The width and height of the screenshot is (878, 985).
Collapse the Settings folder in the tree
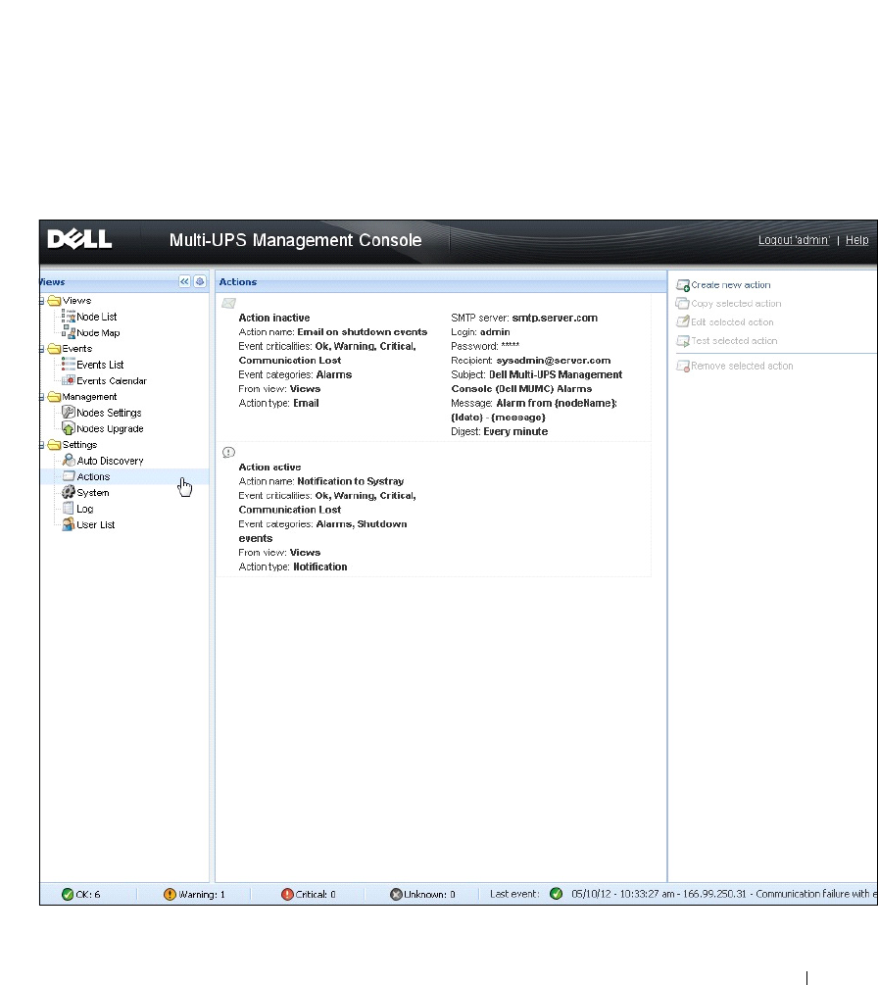(42, 445)
